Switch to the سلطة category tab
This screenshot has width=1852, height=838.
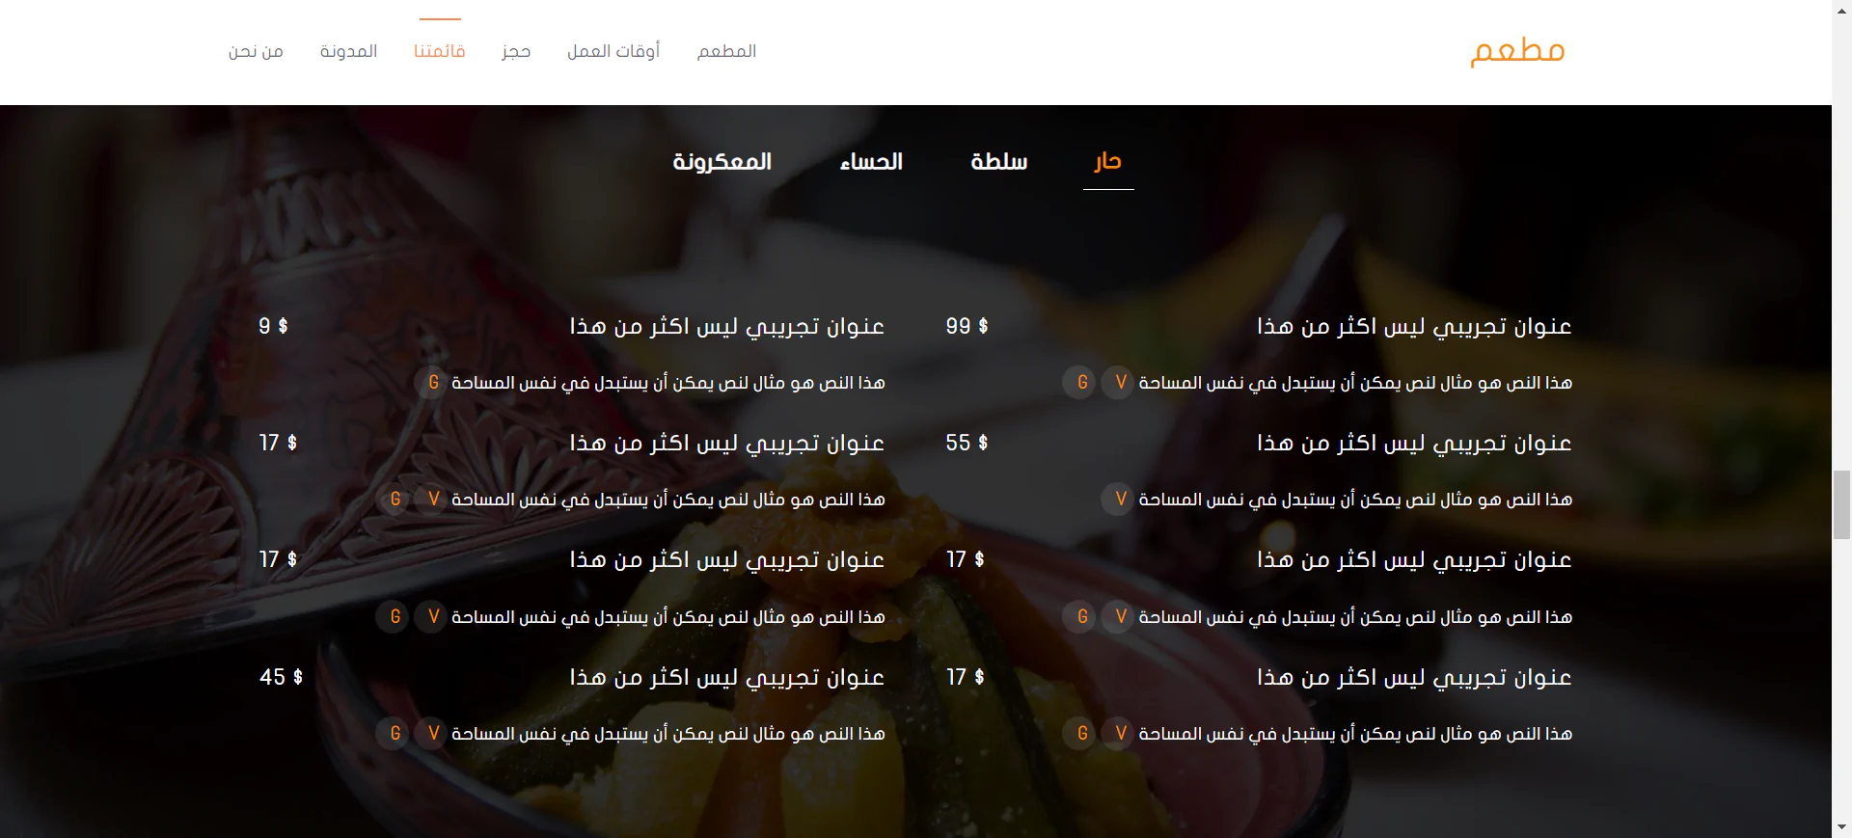(998, 162)
